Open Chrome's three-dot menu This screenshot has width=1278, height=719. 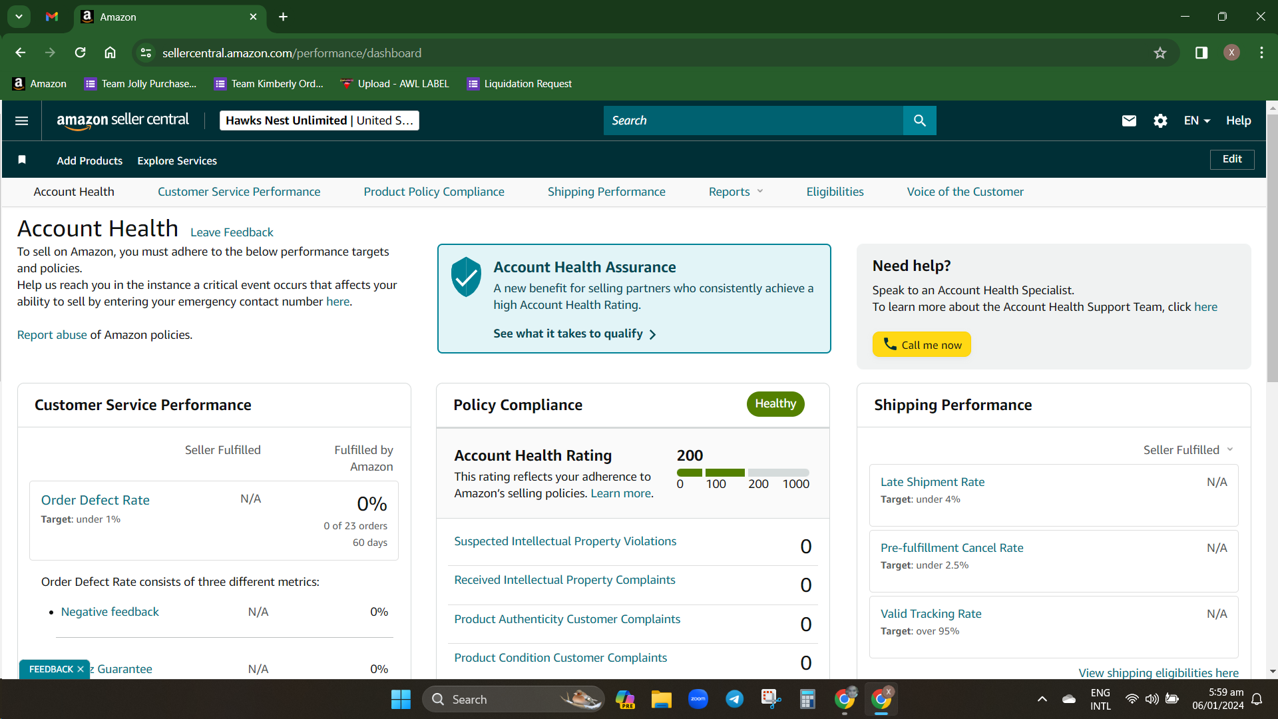point(1261,53)
